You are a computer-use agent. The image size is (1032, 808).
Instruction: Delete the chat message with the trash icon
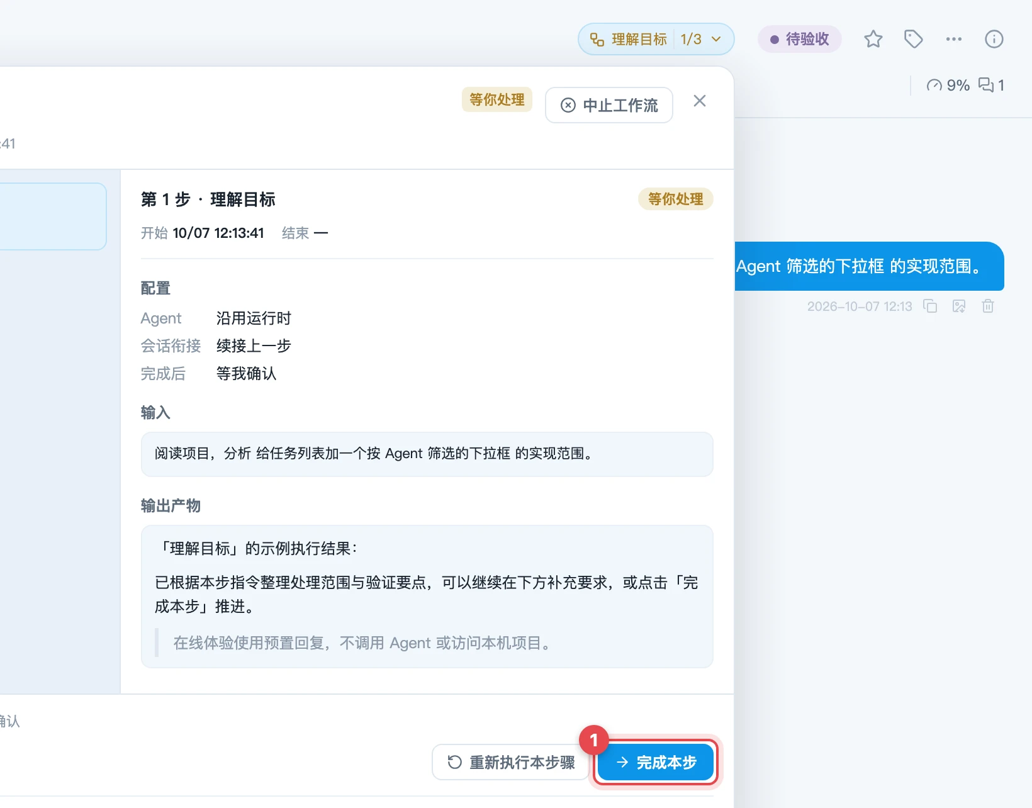pos(987,306)
